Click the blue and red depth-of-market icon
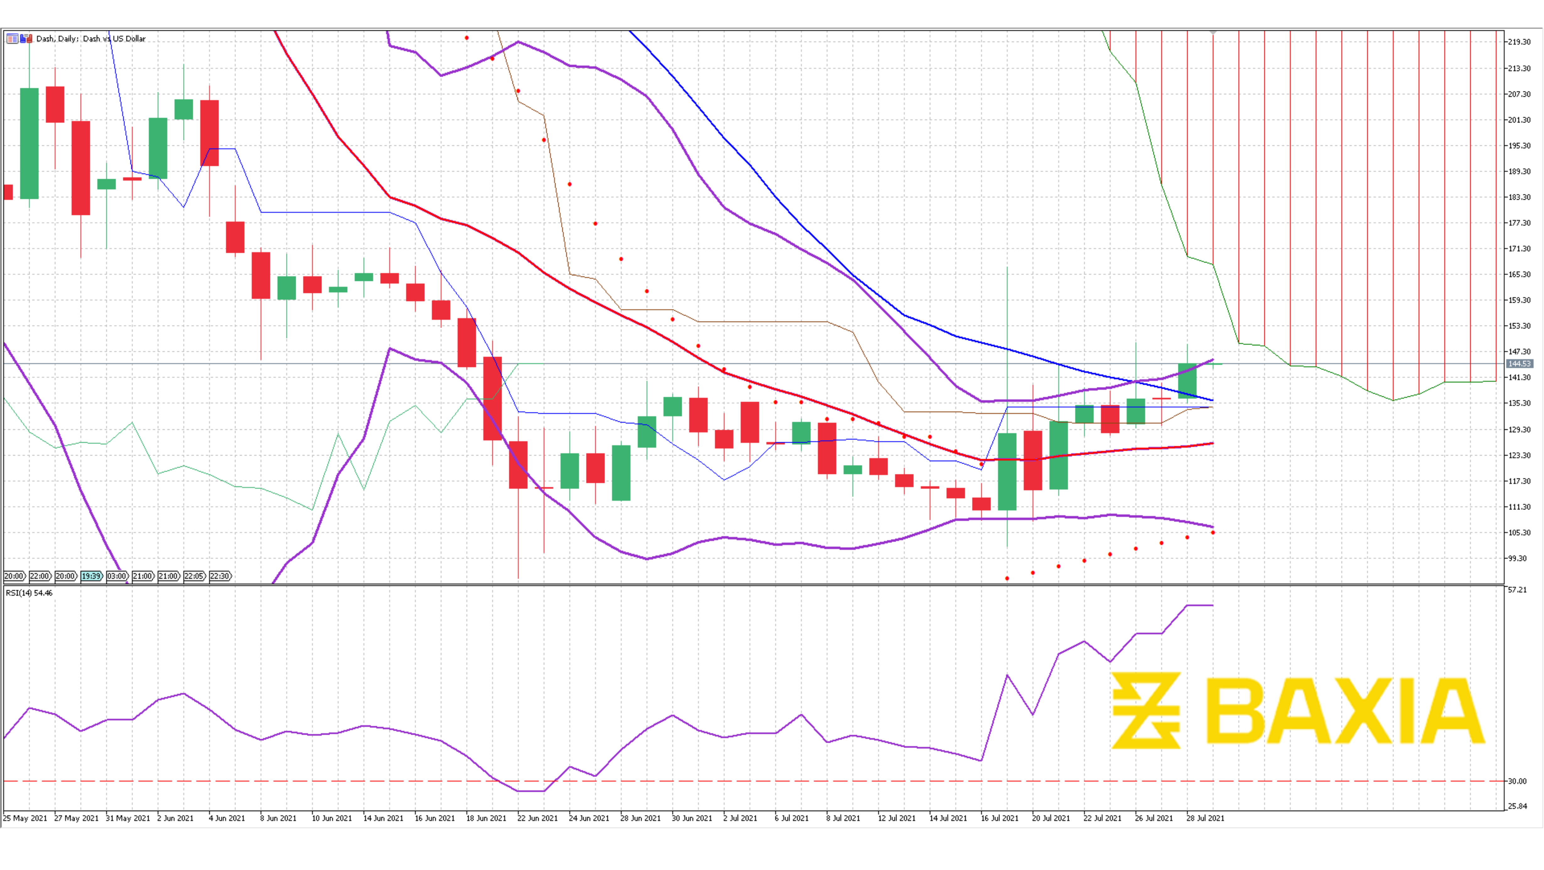The width and height of the screenshot is (1544, 870). pyautogui.click(x=26, y=38)
